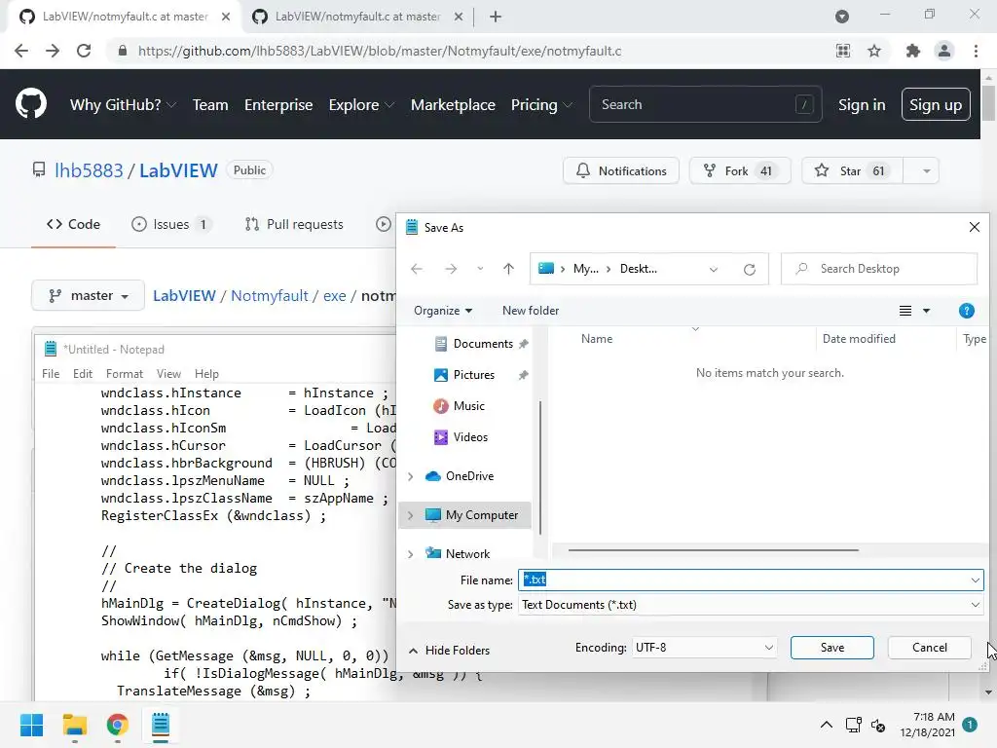Open a new browser tab
The image size is (997, 748).
[496, 17]
